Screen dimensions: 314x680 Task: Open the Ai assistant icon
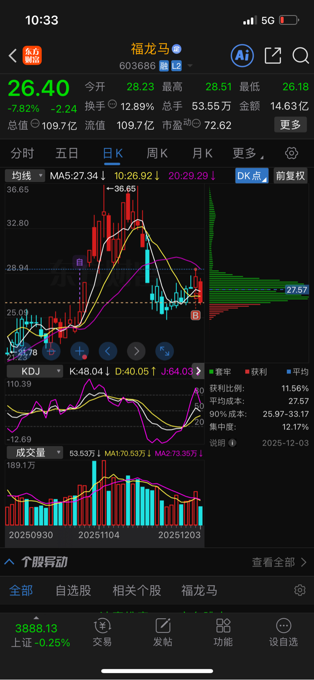(x=242, y=56)
